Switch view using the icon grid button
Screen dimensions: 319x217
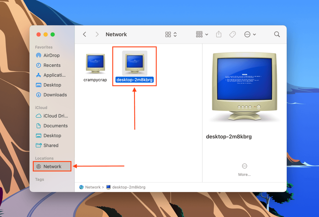tap(168, 34)
